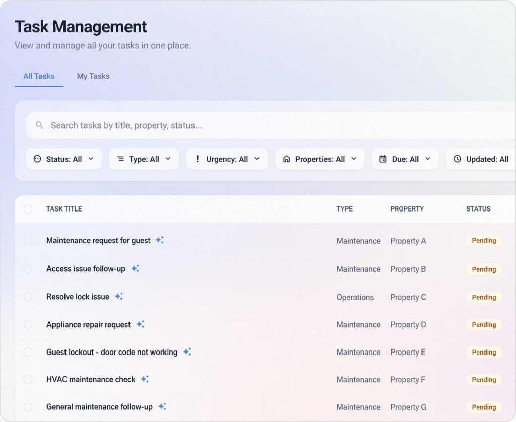Open Guest lockout - door code not working

pyautogui.click(x=112, y=353)
